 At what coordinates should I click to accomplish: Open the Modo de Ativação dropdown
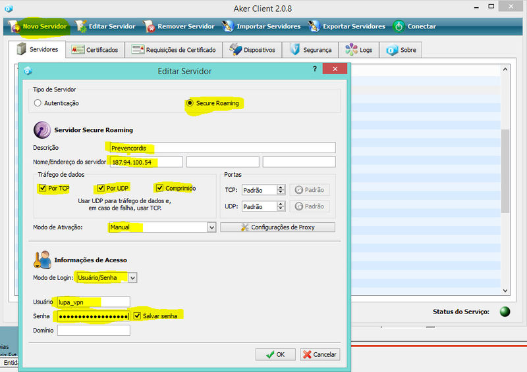211,227
